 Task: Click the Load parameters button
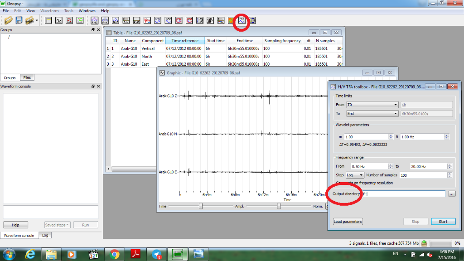[x=348, y=222]
